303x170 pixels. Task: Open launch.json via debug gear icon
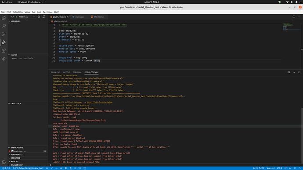(x=39, y=17)
